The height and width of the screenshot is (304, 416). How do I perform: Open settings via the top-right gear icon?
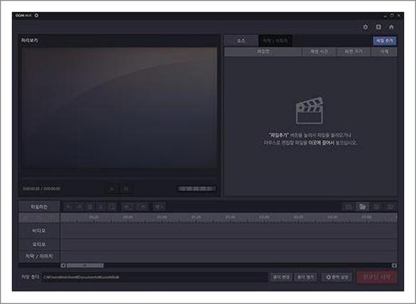[366, 27]
